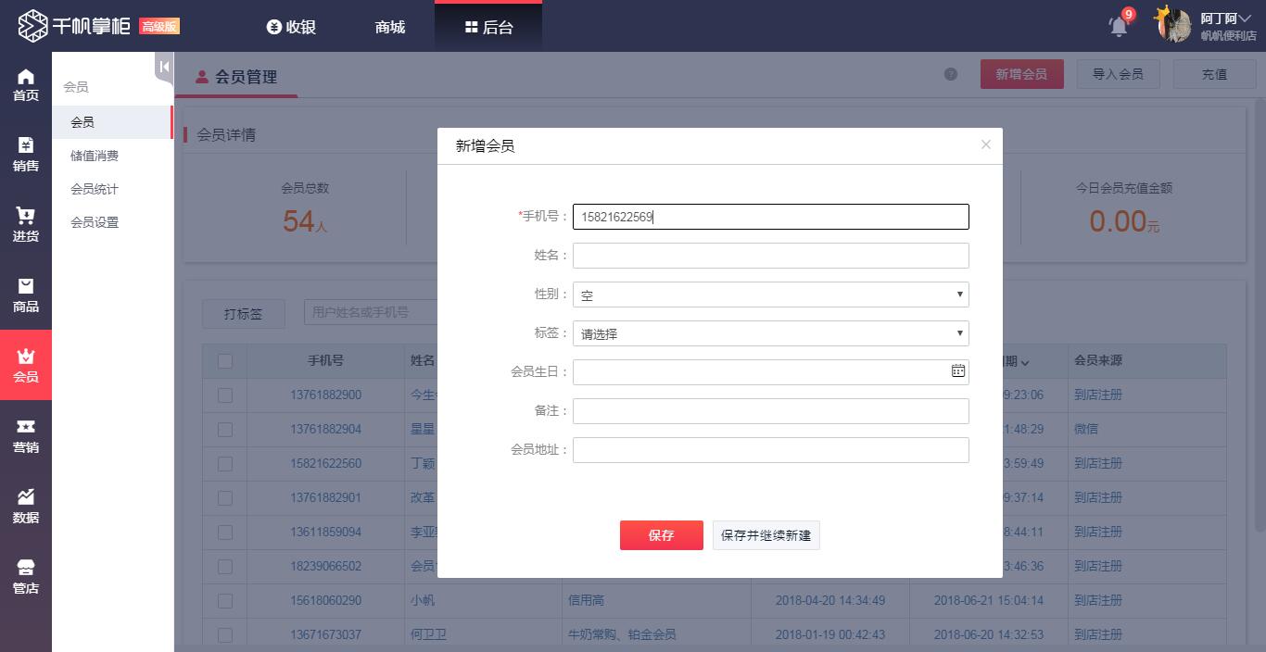Viewport: 1266px width, 652px height.
Task: Select 会员统计 in the side menu
Action: coord(95,189)
